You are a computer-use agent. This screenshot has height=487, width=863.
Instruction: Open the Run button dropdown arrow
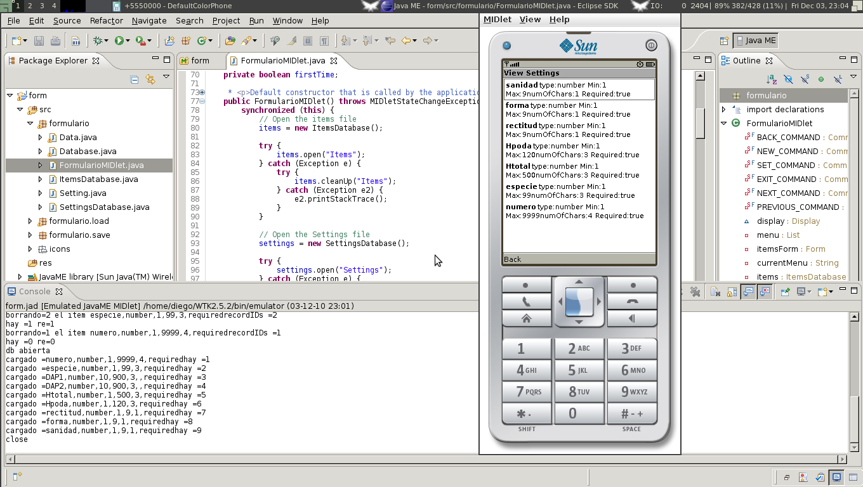coord(128,41)
